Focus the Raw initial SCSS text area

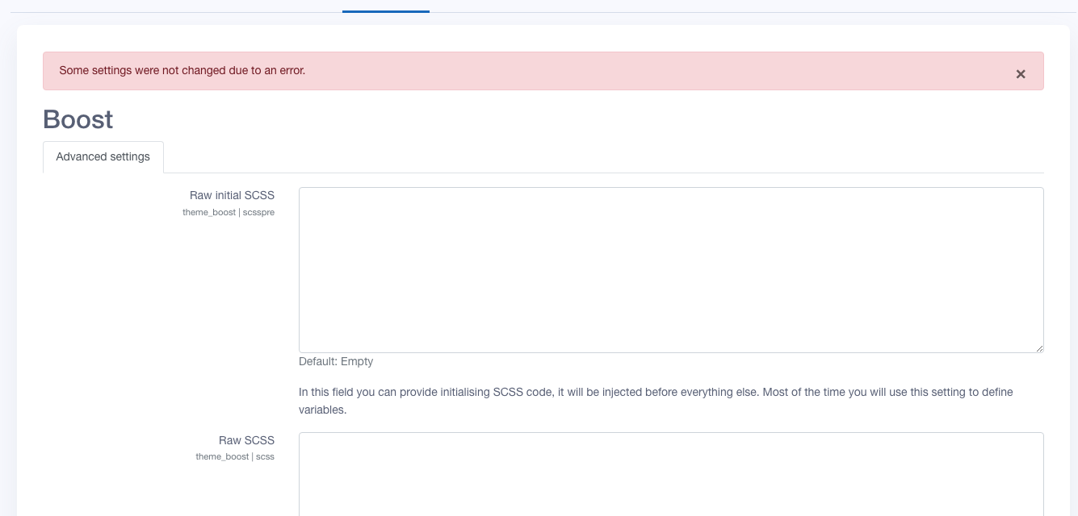coord(671,270)
